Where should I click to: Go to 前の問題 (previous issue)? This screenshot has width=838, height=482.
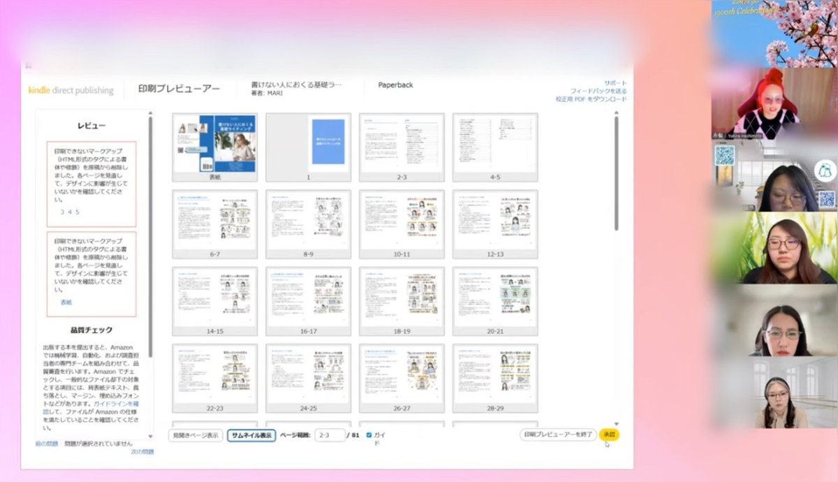coord(47,444)
